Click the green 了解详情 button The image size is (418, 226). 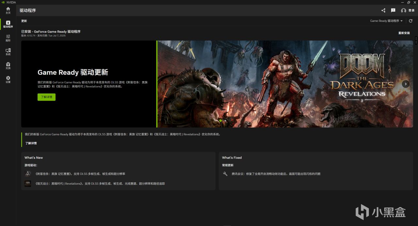(46, 97)
